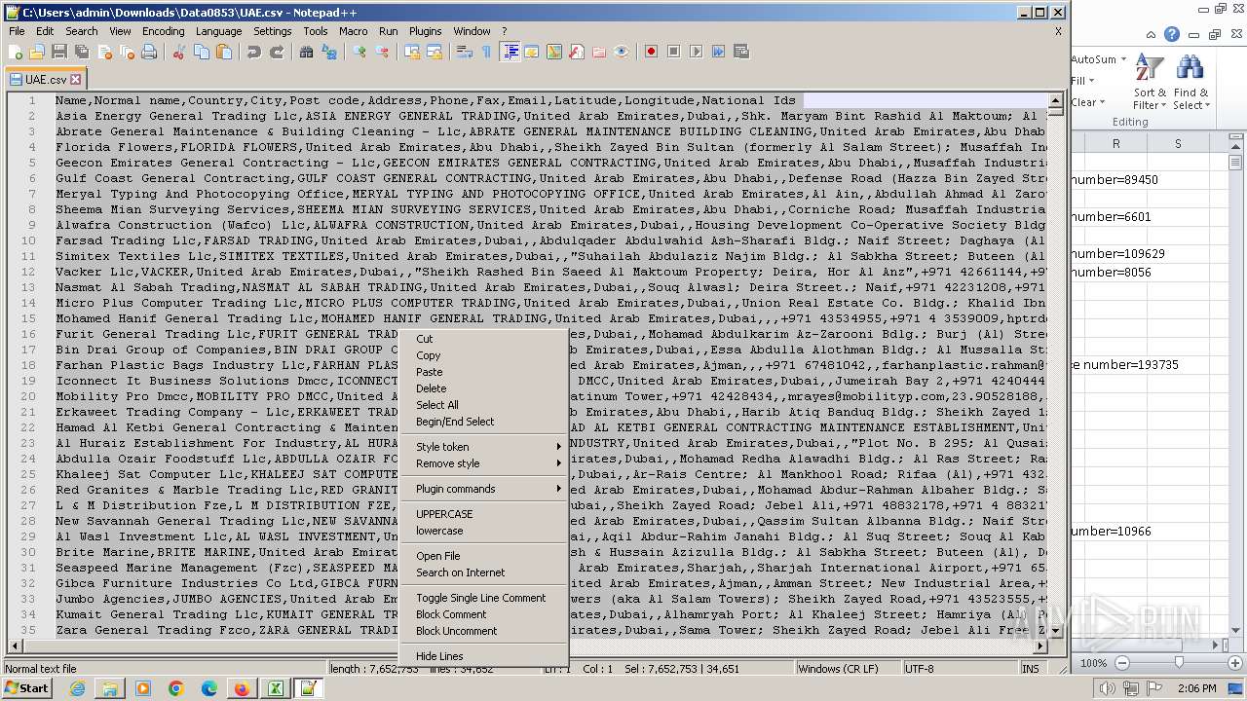Choose UPPERCASE in the context menu
Screen dimensions: 1247x701
coord(483,514)
